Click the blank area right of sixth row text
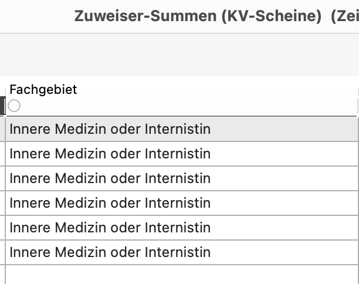The height and width of the screenshot is (284, 359). (x=284, y=252)
